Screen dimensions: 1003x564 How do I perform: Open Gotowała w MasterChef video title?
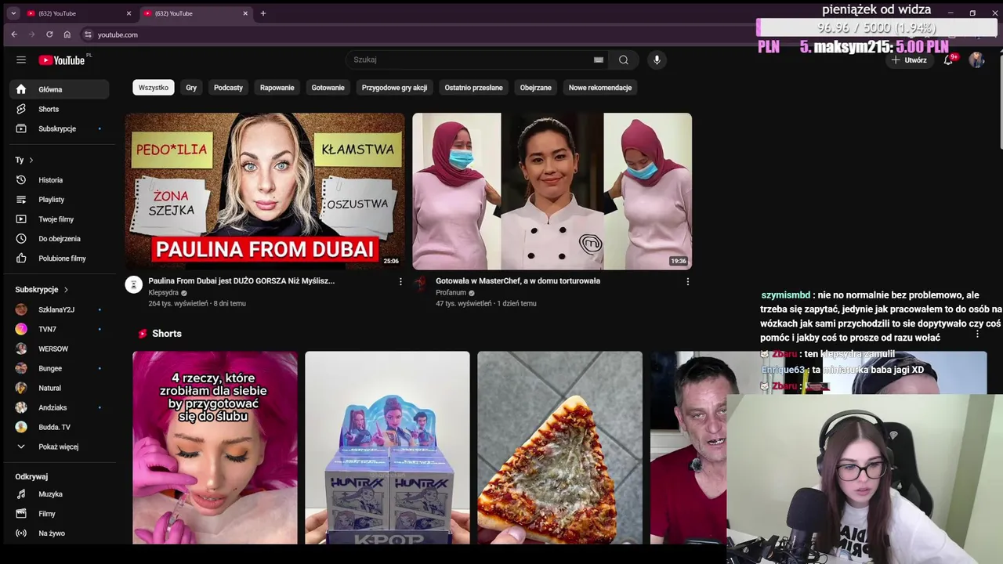518,280
